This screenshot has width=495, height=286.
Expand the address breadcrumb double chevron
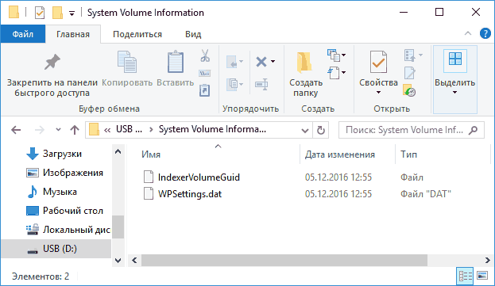pos(107,130)
